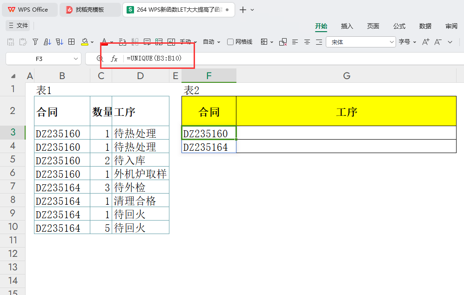
Task: Expand the borders dropdown arrow
Action: 272,42
